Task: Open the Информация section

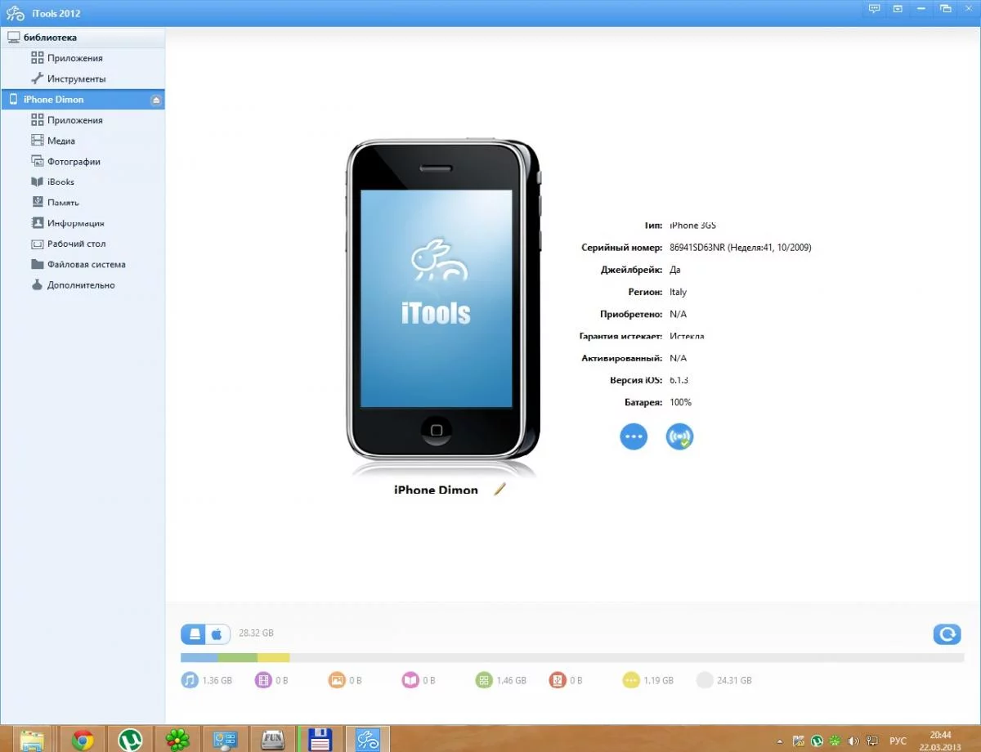Action: click(x=68, y=223)
